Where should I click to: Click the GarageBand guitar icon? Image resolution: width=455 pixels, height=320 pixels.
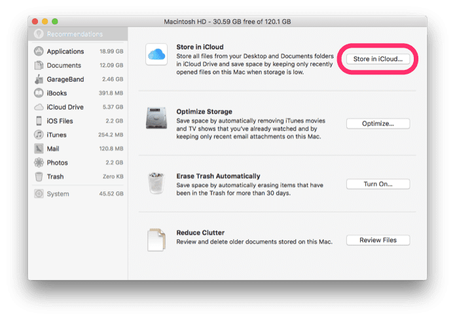pyautogui.click(x=39, y=79)
